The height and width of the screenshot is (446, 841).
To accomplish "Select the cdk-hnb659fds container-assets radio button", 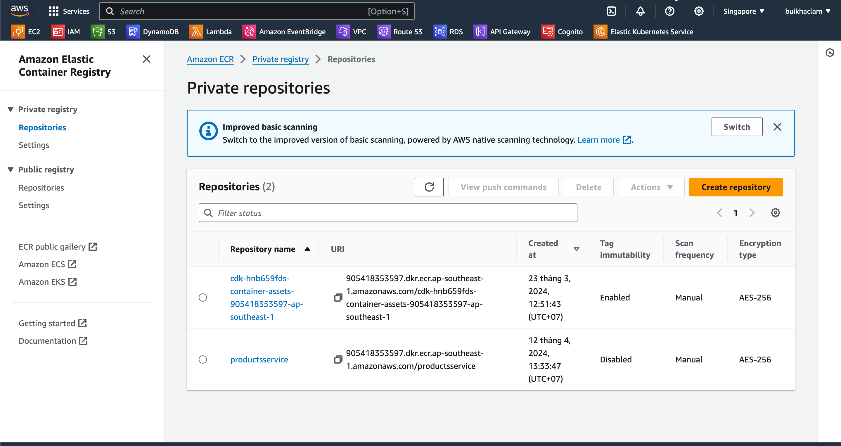I will tap(203, 298).
